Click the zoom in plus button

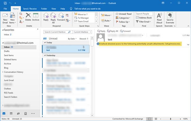[x=180, y=119]
